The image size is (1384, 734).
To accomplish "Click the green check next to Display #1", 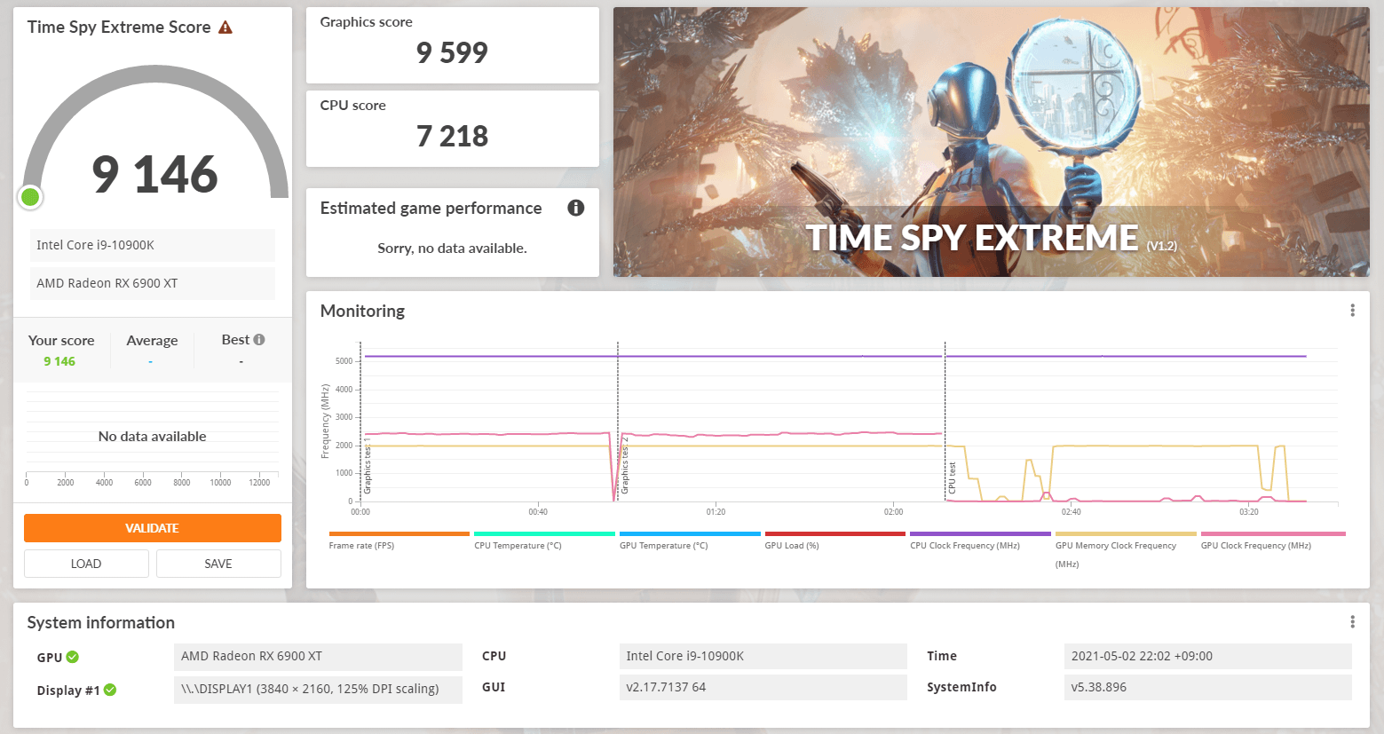I will pos(110,690).
